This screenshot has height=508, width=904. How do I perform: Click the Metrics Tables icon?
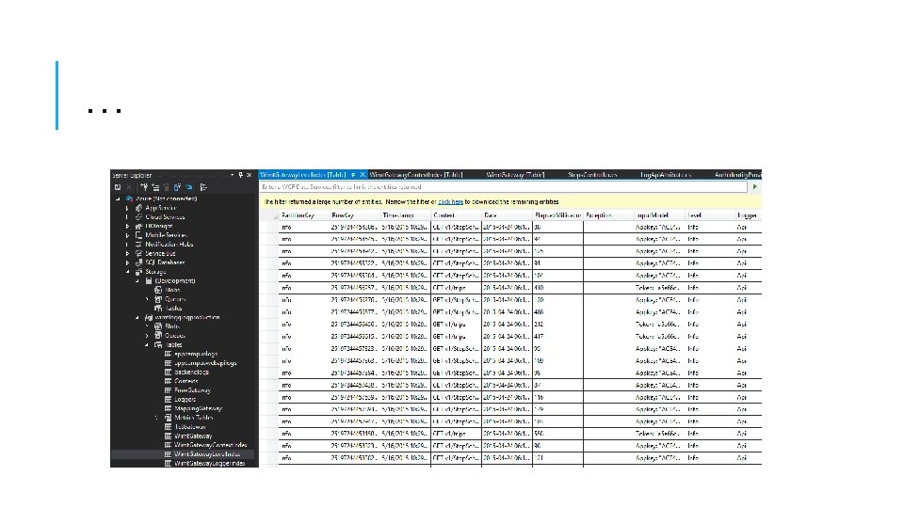(168, 418)
